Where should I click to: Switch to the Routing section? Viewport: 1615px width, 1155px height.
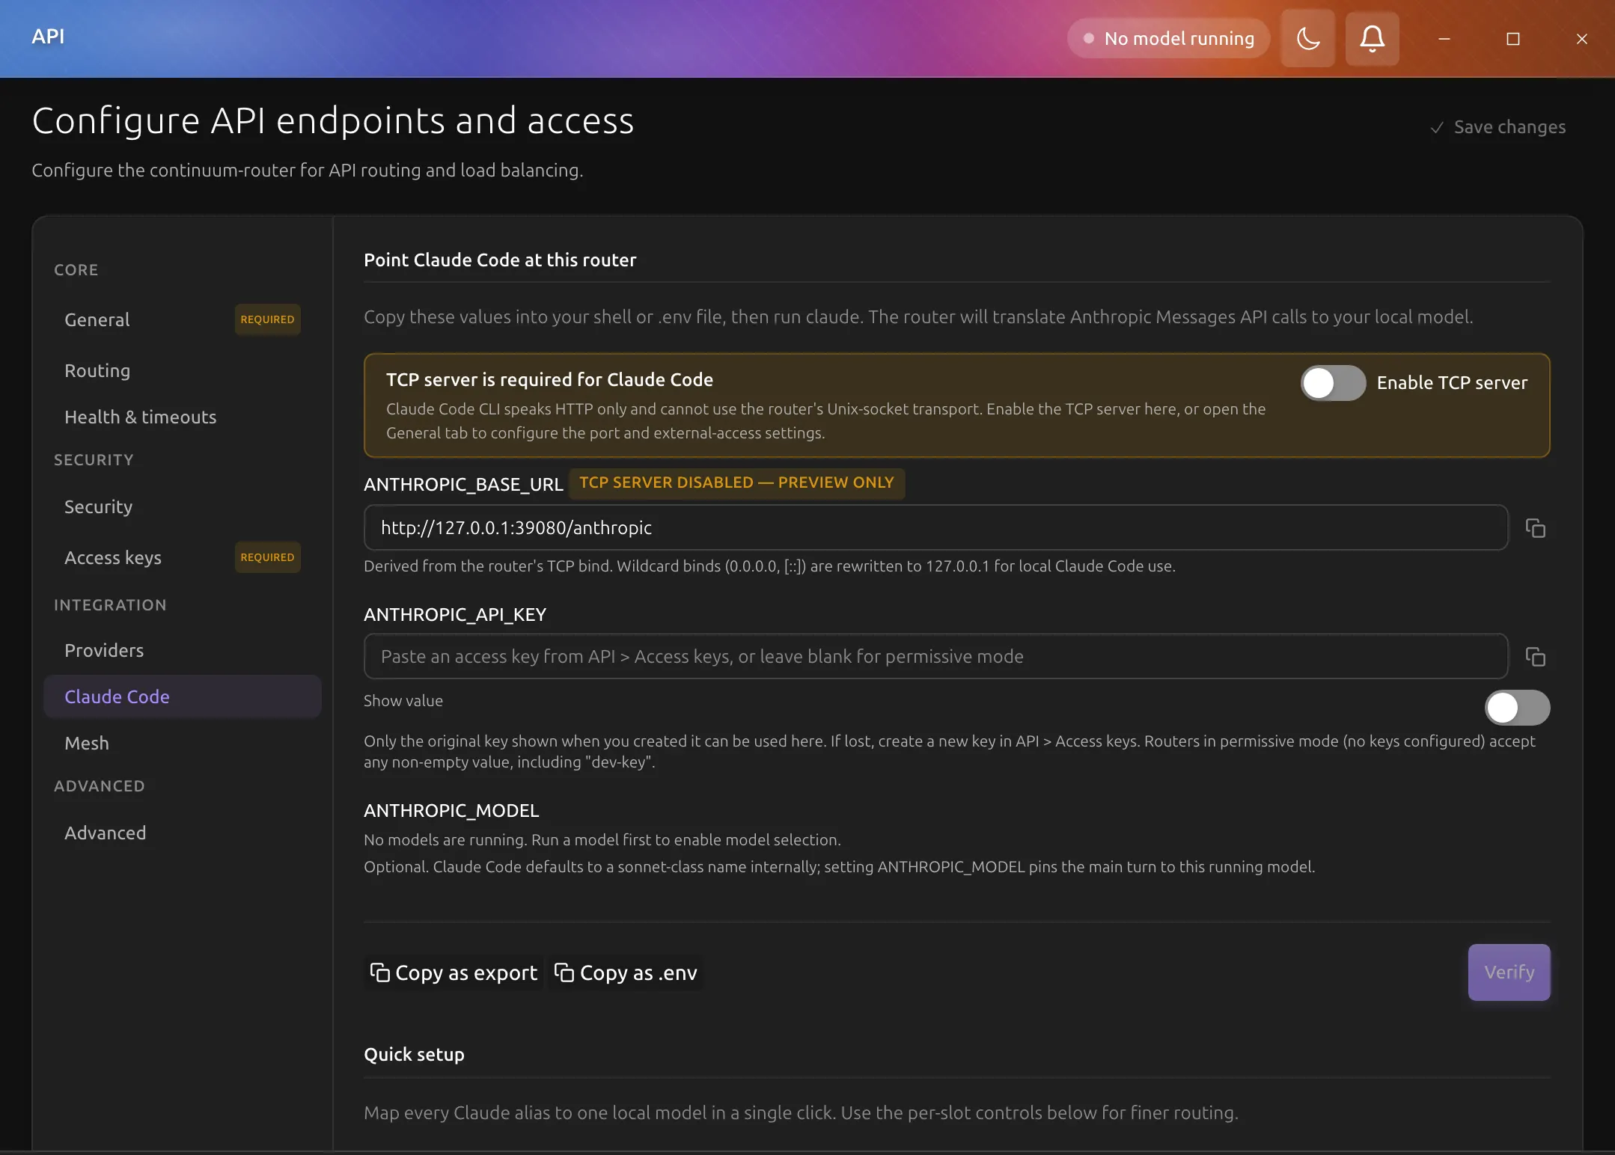pyautogui.click(x=183, y=371)
